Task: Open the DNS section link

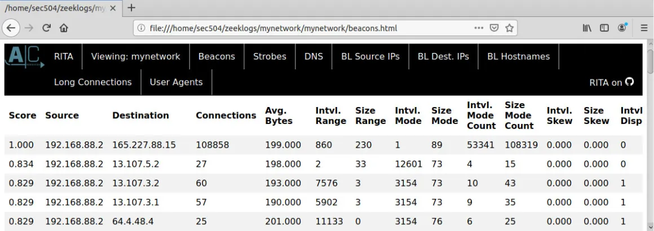Action: (x=313, y=56)
